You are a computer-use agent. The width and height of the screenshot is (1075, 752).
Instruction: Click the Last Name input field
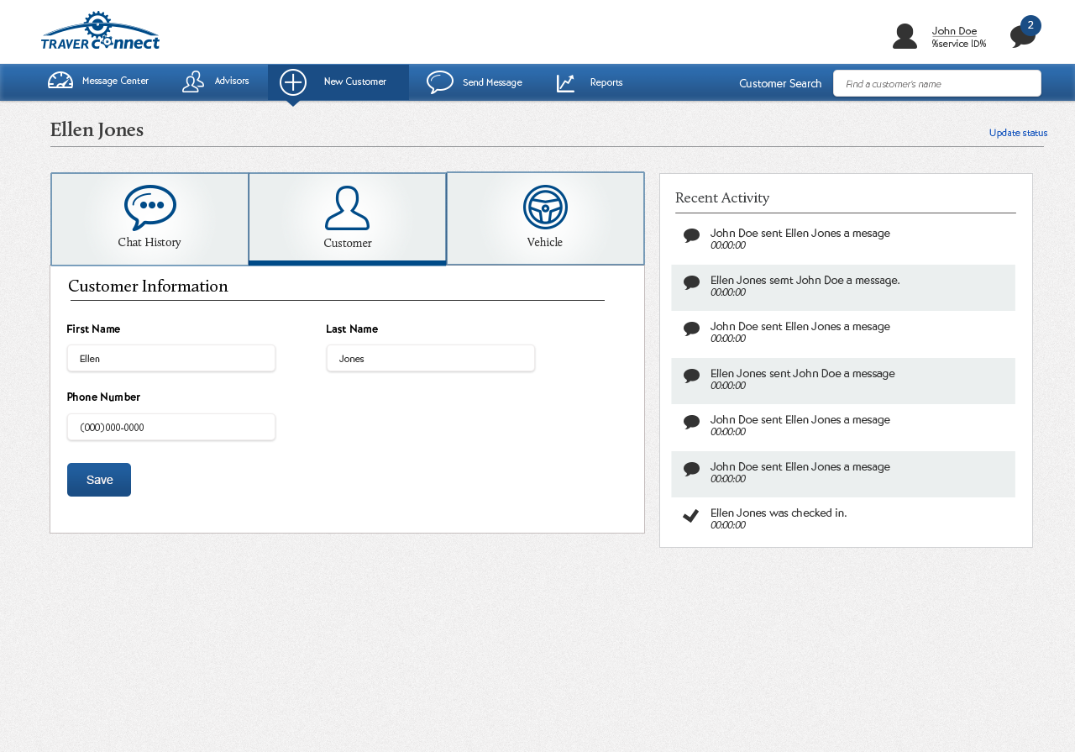pyautogui.click(x=431, y=359)
